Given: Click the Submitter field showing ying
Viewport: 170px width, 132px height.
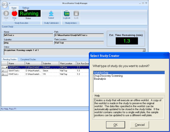Looking at the screenshot, I should (x=28, y=43).
